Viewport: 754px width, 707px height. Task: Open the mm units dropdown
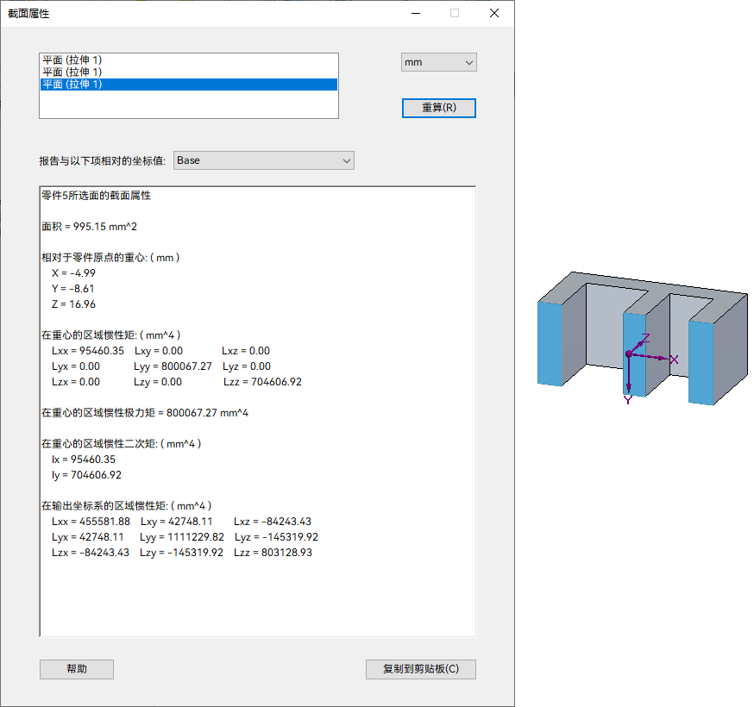438,62
